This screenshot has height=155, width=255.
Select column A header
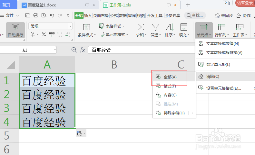[x=47, y=65]
